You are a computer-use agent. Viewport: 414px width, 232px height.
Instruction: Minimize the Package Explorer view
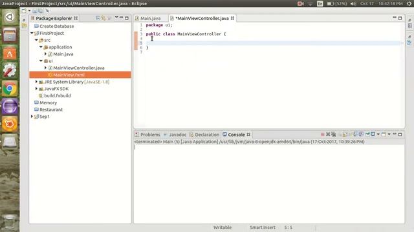click(x=122, y=17)
